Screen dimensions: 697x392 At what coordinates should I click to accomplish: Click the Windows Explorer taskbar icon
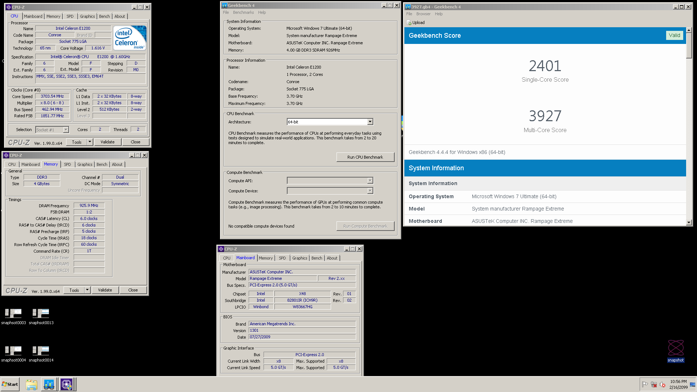[x=32, y=384]
